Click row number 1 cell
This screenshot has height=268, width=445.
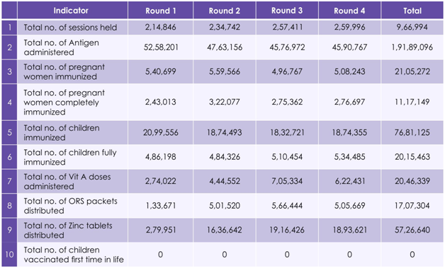9,27
